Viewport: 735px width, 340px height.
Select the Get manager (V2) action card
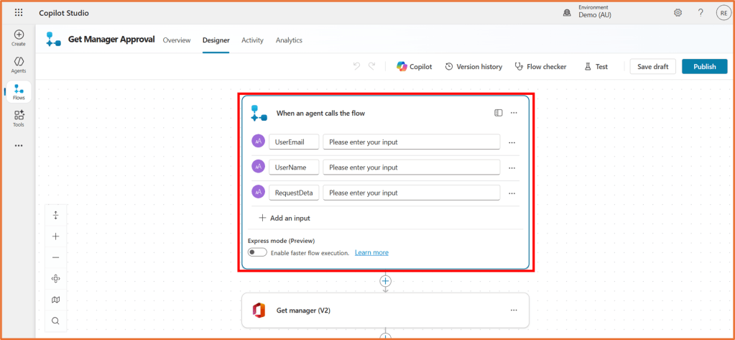pyautogui.click(x=385, y=311)
